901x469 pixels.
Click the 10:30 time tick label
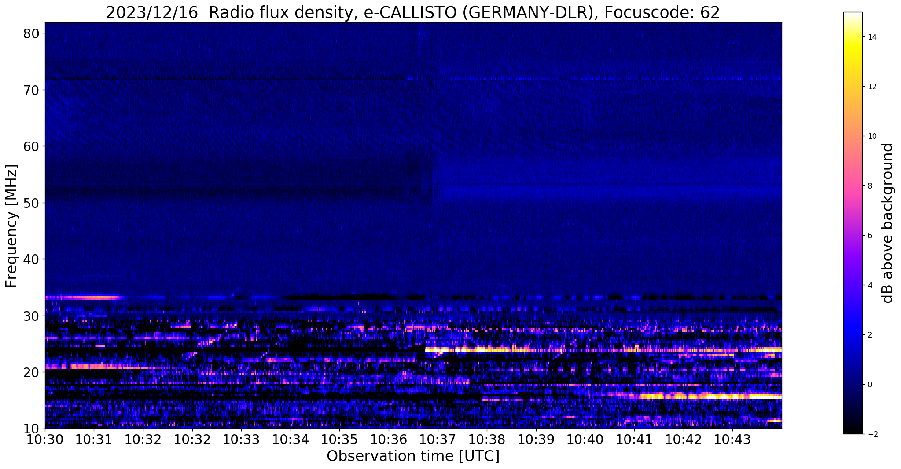coord(45,440)
